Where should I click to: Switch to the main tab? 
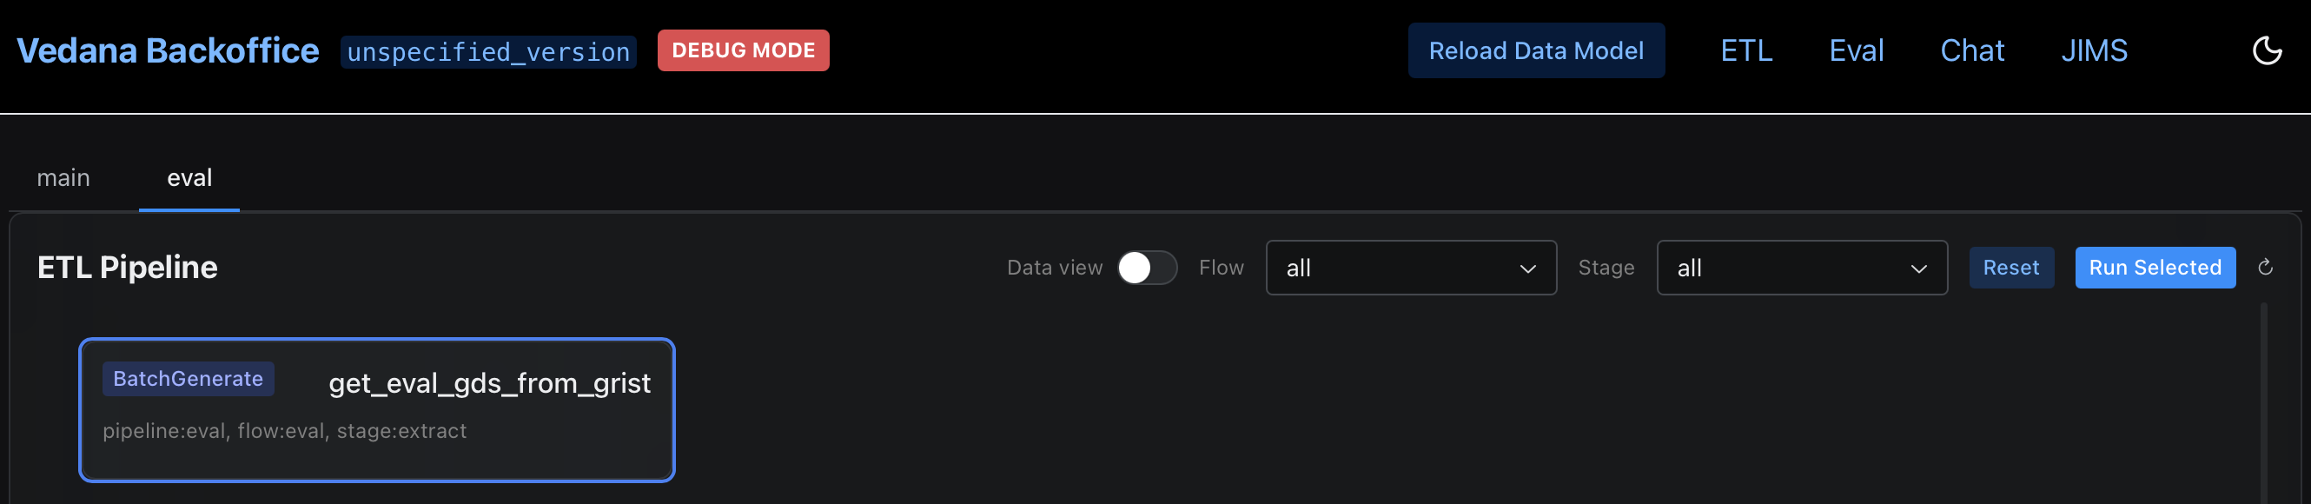63,177
